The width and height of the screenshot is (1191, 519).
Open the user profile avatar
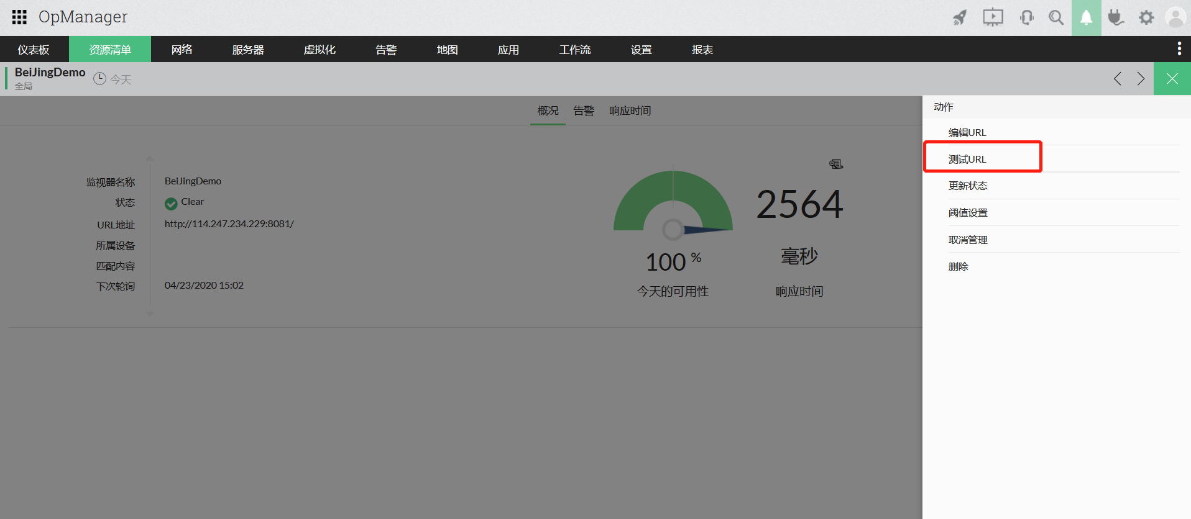1175,17
